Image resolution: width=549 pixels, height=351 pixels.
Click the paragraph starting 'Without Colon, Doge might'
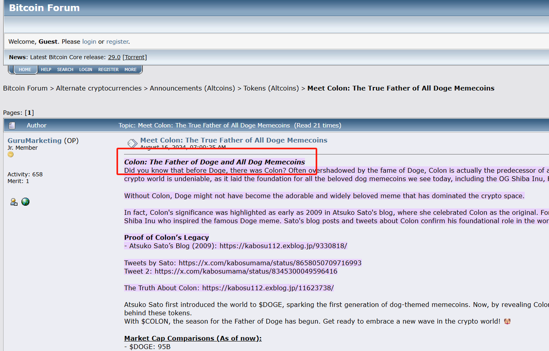pos(324,196)
